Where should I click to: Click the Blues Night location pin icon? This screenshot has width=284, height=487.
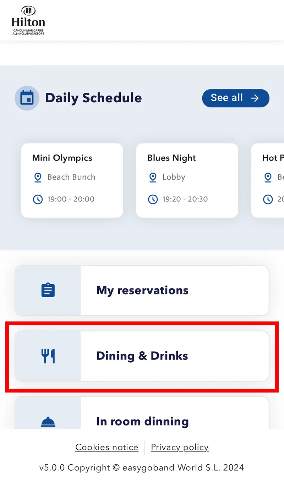coord(153,177)
